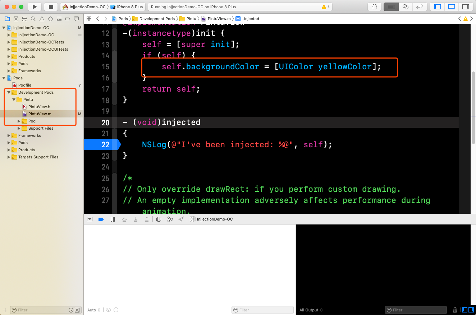Switch to Source Control navigator tab

point(16,19)
